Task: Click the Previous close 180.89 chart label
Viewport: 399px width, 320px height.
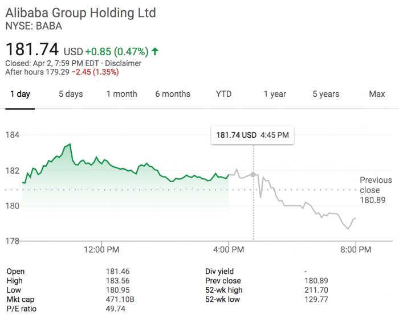Action: [x=376, y=190]
